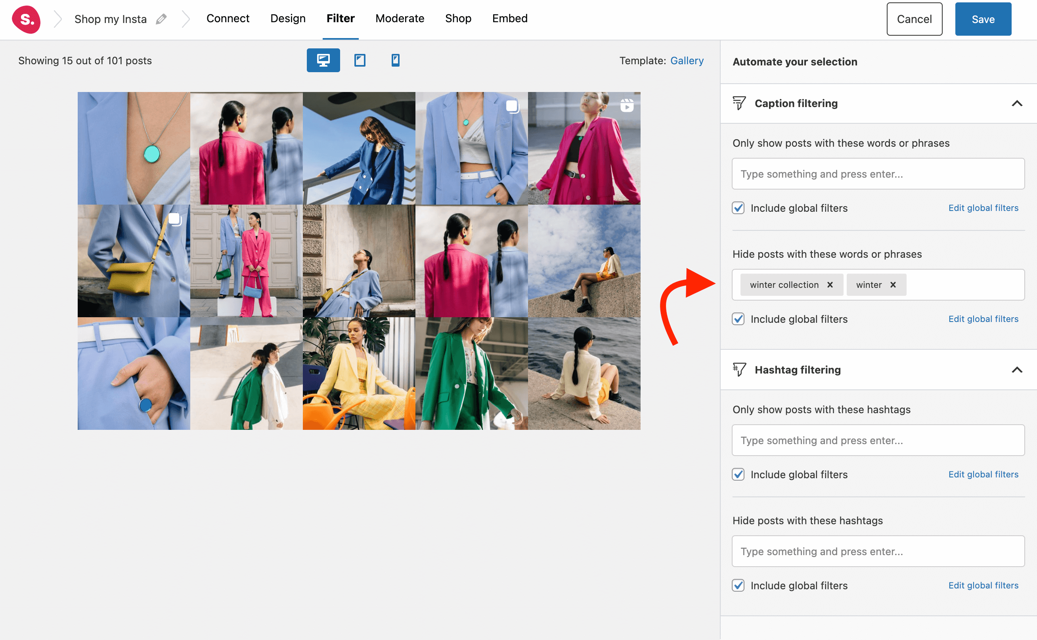The height and width of the screenshot is (640, 1037).
Task: Click Edit global filters link
Action: (983, 318)
